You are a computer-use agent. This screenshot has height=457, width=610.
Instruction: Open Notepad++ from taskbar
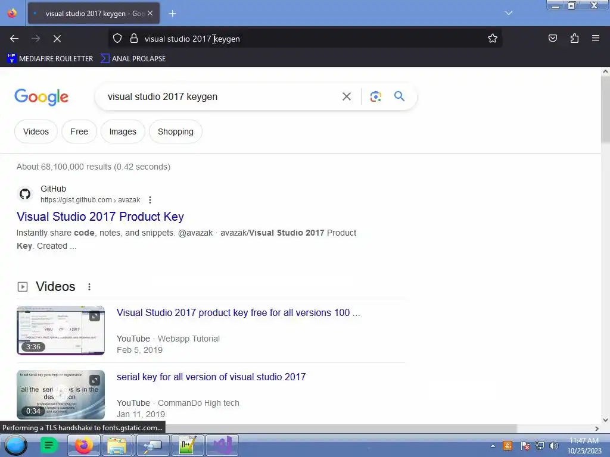(186, 445)
